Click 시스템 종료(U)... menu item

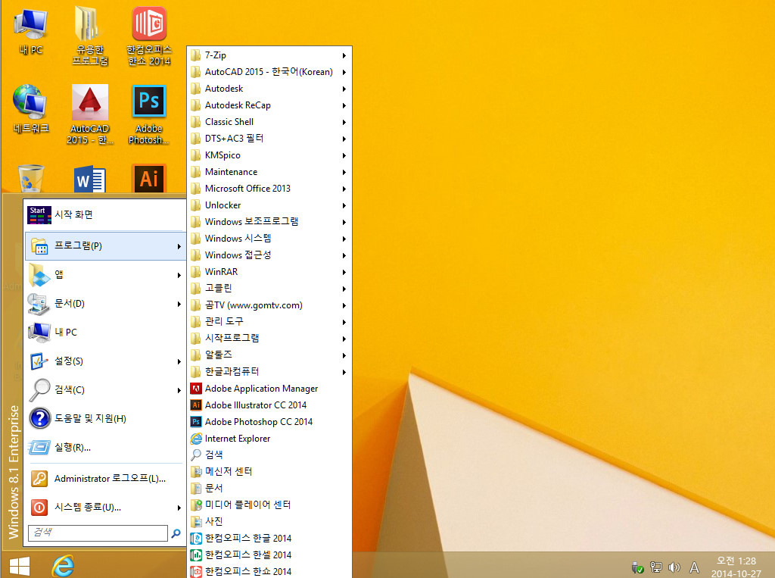click(x=105, y=508)
